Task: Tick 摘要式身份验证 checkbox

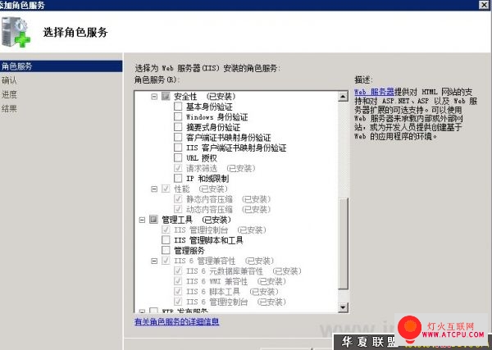Action: pyautogui.click(x=178, y=127)
